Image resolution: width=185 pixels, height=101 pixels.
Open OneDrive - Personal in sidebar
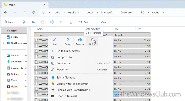click(17, 43)
